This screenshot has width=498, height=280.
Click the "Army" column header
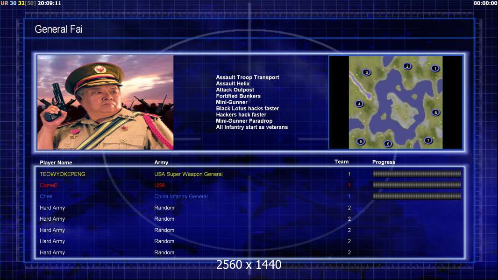pos(161,162)
